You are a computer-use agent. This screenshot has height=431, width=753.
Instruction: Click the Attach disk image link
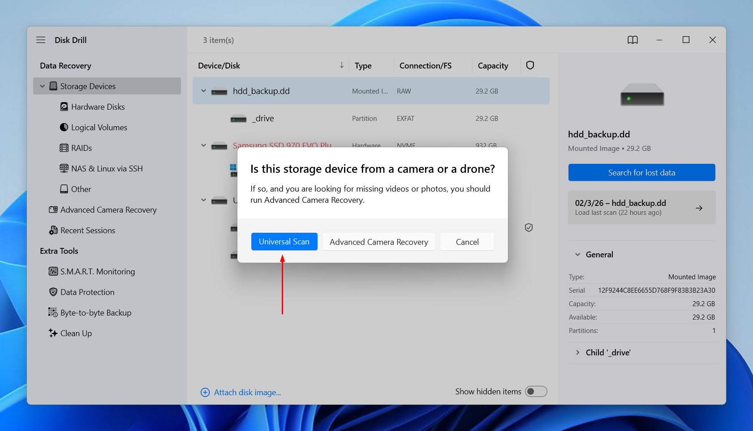[x=247, y=393]
